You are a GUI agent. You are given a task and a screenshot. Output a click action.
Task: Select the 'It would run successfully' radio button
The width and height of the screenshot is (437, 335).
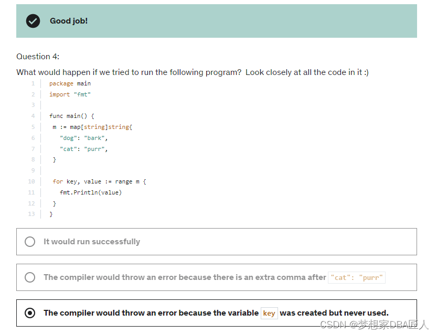pos(30,242)
